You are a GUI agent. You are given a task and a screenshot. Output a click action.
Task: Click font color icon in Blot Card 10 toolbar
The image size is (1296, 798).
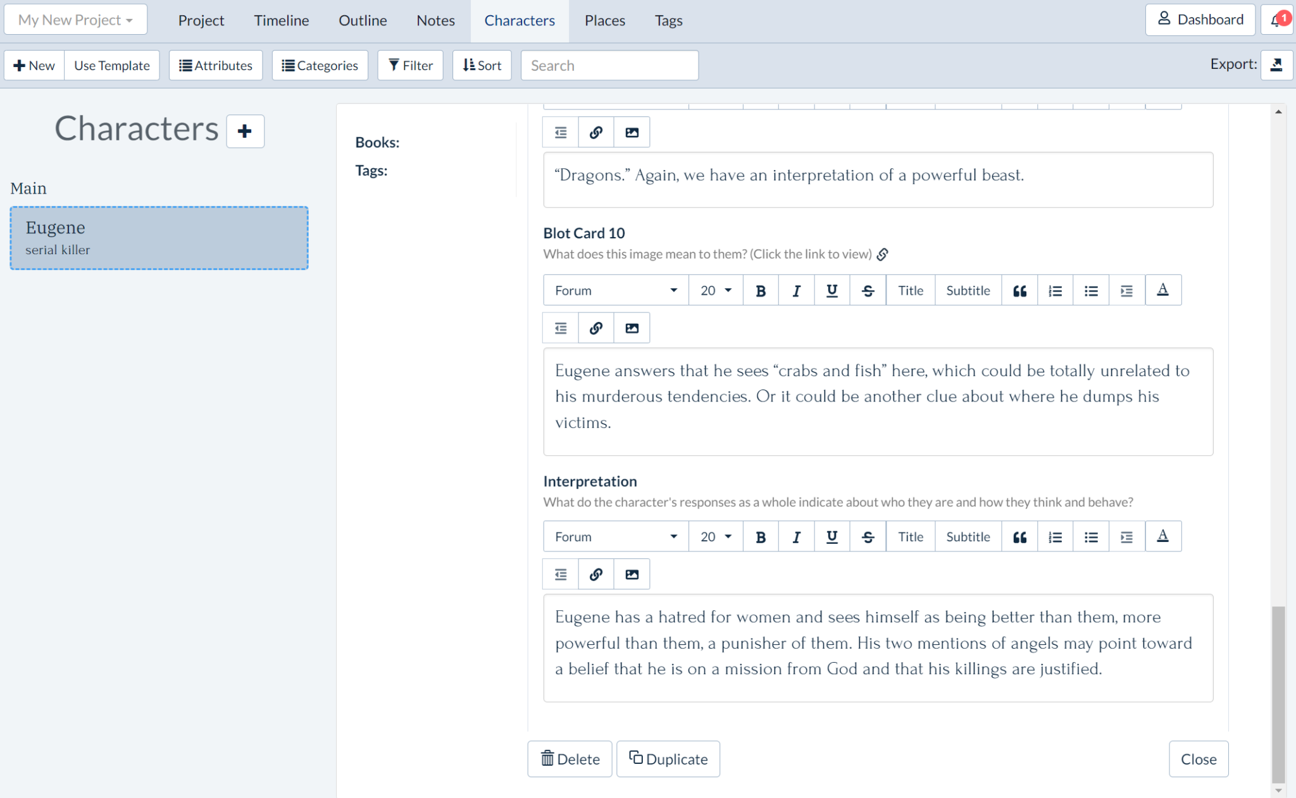point(1162,291)
